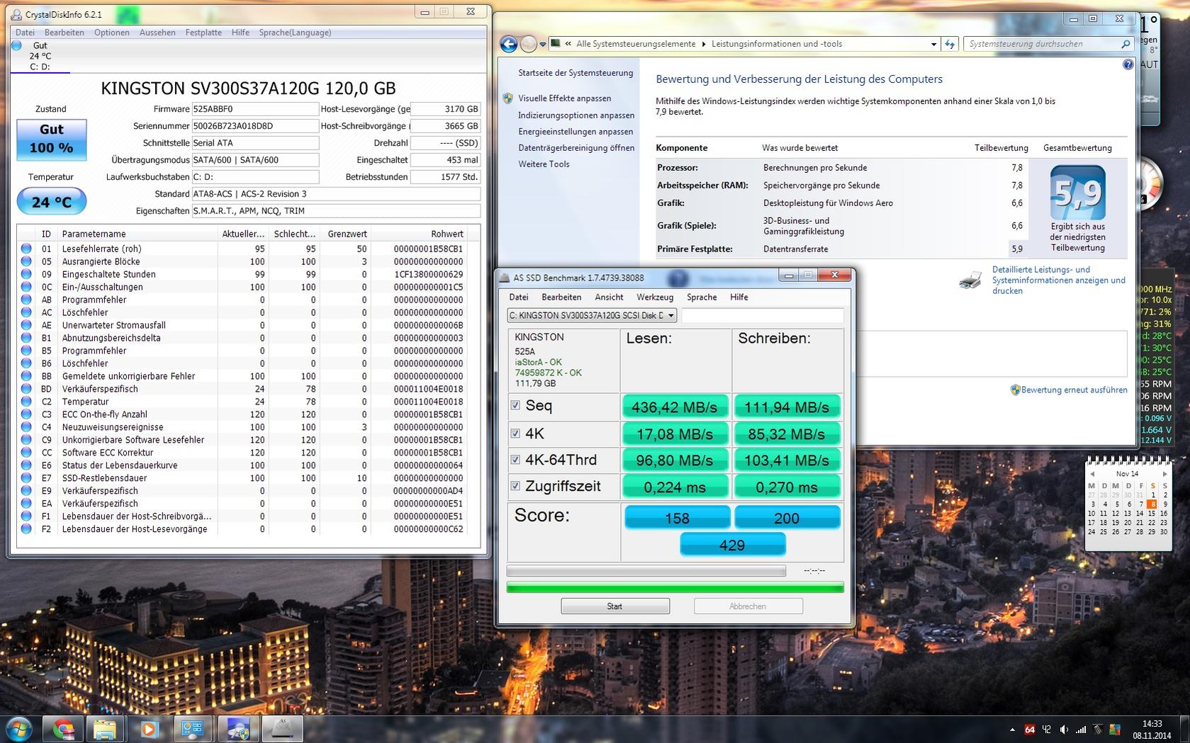The image size is (1190, 743).
Task: Click the red 64 tray icon
Action: (1030, 729)
